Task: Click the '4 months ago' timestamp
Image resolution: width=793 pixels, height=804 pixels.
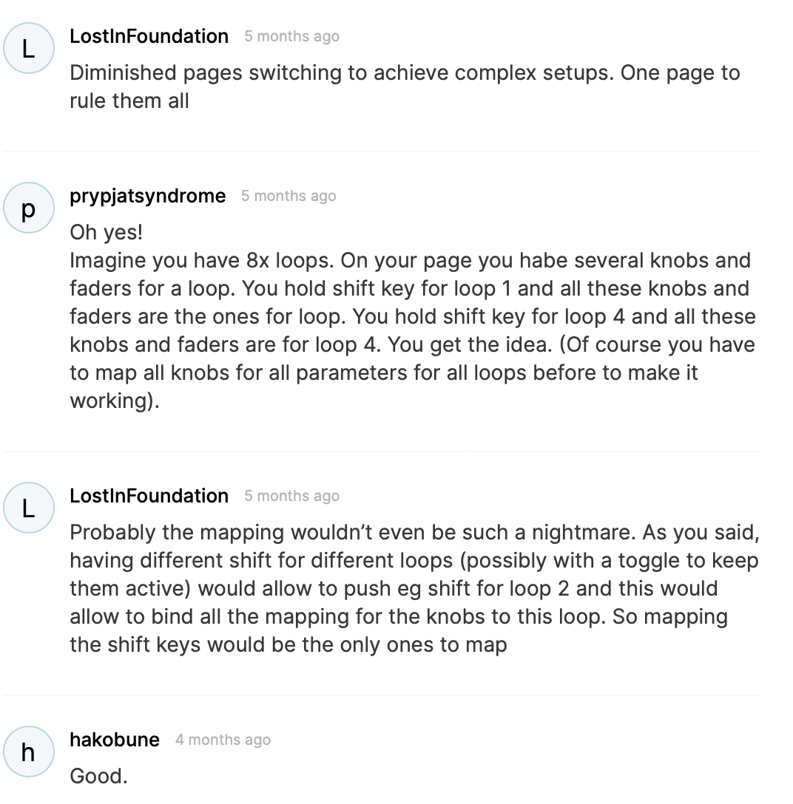Action: click(x=223, y=740)
